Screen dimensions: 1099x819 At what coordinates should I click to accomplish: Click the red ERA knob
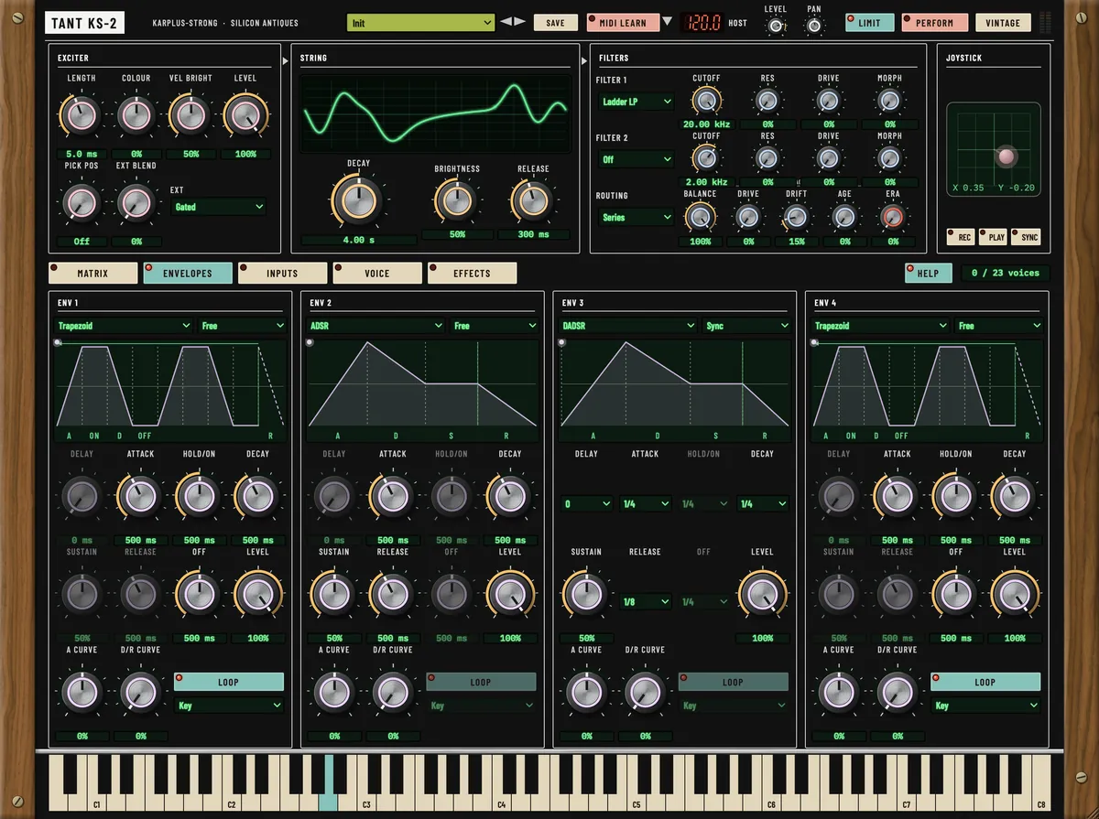892,217
